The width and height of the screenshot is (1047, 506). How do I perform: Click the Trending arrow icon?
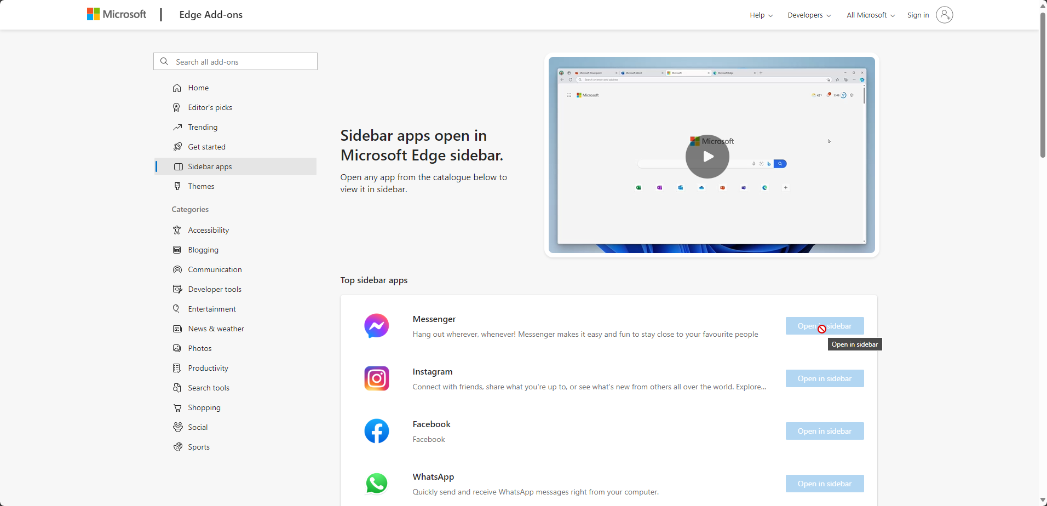[177, 127]
